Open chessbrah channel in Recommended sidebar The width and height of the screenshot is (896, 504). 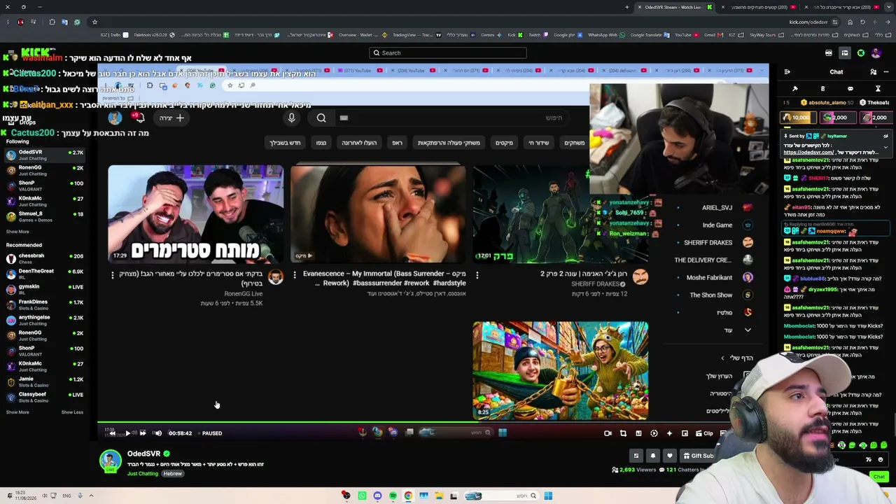click(45, 259)
